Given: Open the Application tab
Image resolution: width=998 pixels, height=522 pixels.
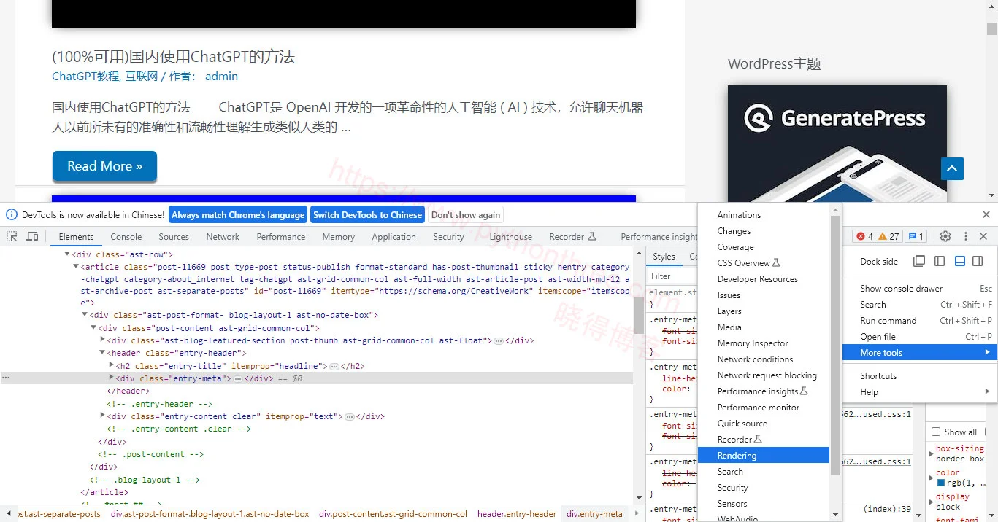Looking at the screenshot, I should point(394,237).
